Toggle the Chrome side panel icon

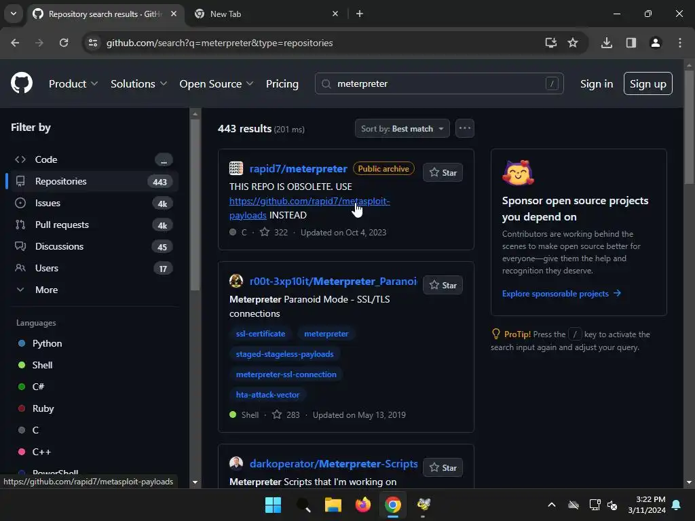click(x=631, y=43)
